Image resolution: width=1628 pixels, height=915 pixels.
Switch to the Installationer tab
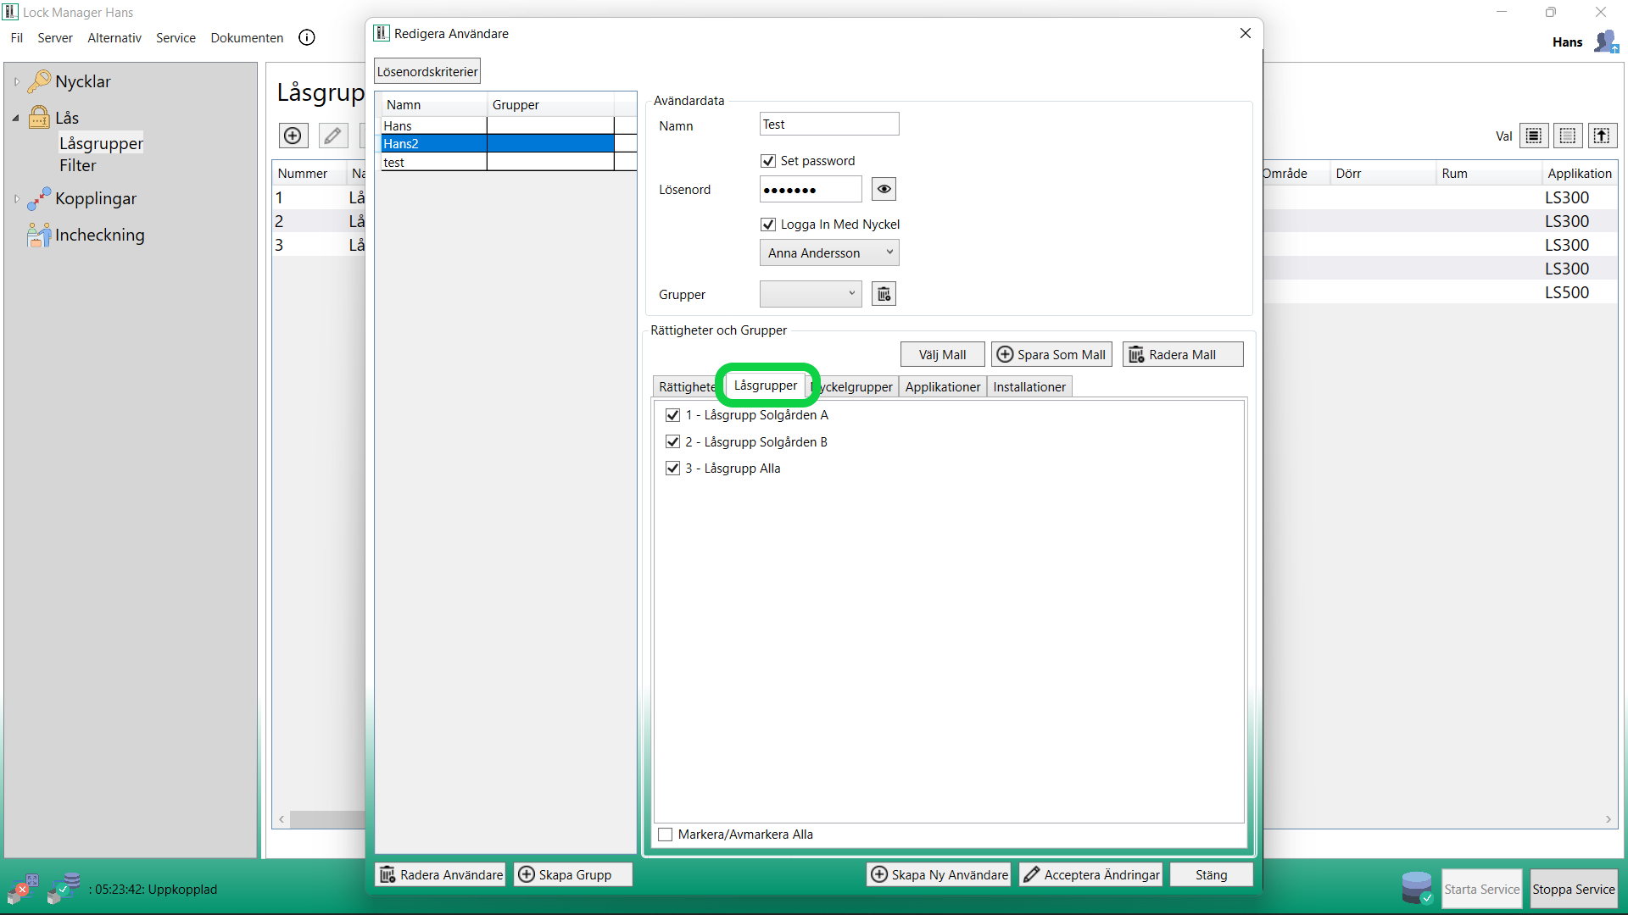pyautogui.click(x=1029, y=386)
